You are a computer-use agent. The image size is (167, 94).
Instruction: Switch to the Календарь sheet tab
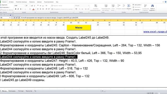coord(12,91)
